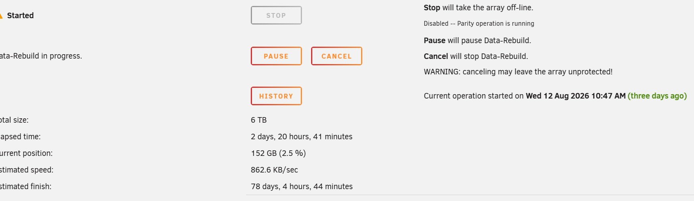Click the Data-Rebuild in progress text

pos(41,56)
